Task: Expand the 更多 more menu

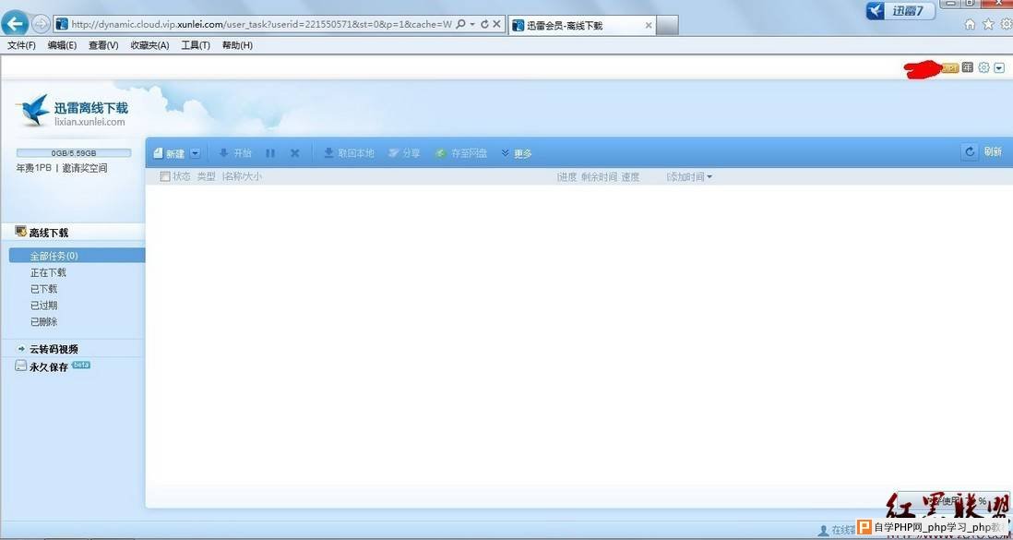Action: coord(517,153)
